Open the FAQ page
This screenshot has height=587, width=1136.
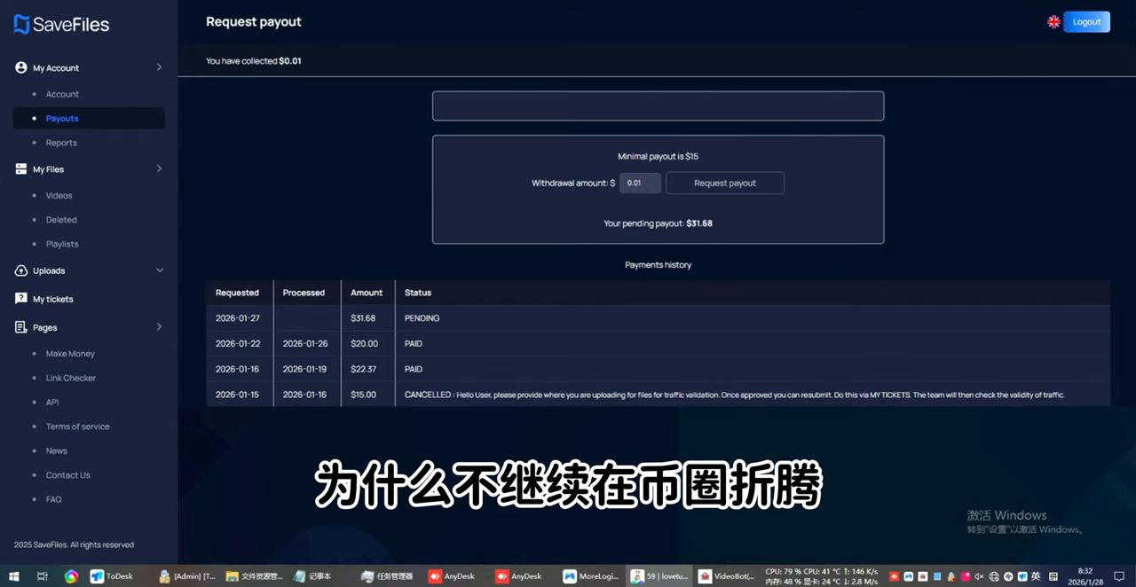click(x=54, y=499)
